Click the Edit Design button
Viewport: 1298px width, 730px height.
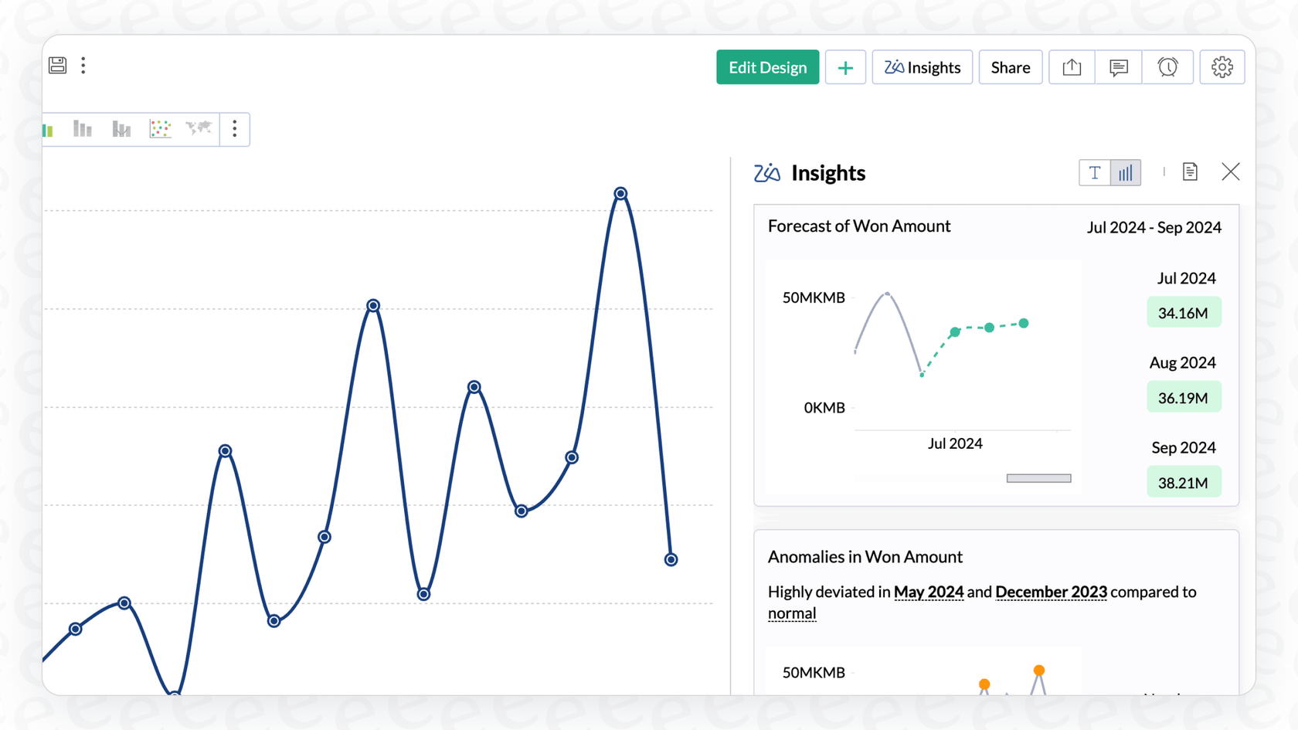[x=767, y=67]
